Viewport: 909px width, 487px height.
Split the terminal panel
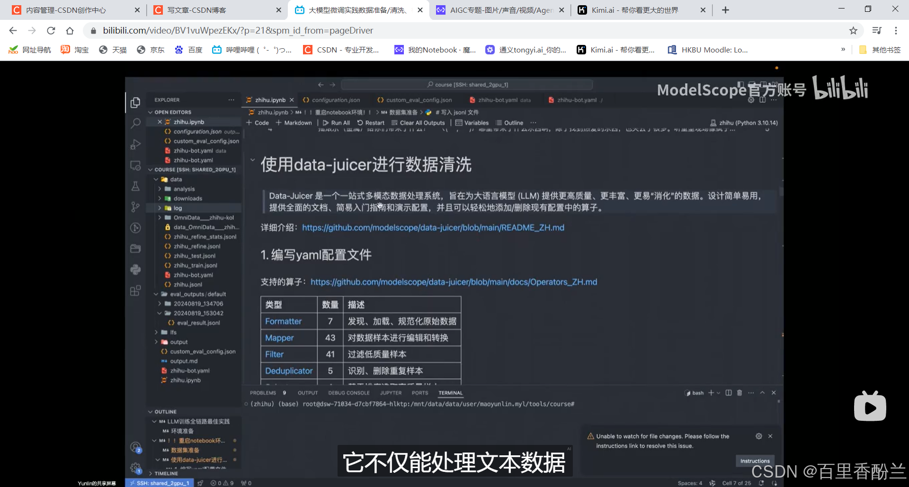(729, 393)
